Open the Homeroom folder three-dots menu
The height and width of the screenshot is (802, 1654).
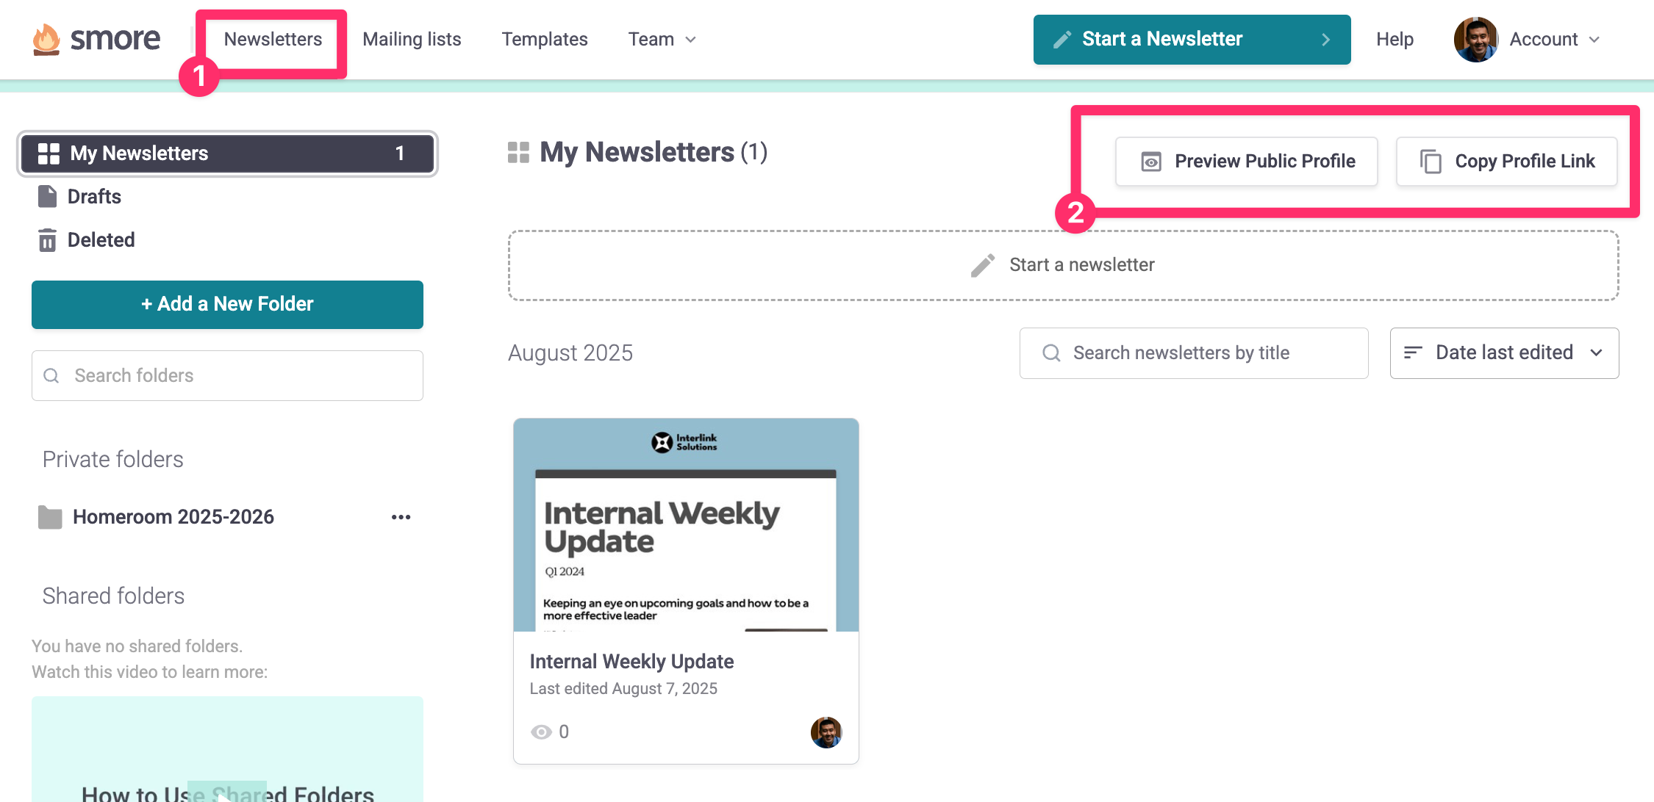401,517
